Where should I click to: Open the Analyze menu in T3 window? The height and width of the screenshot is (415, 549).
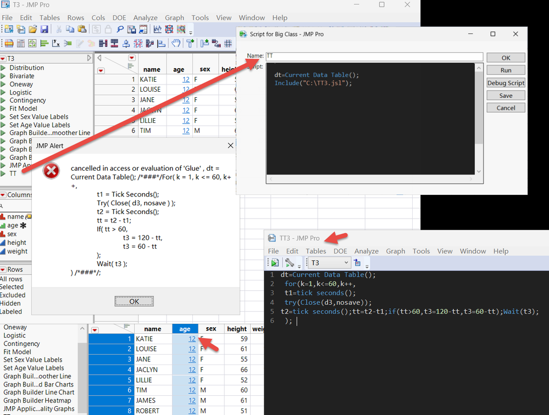click(145, 18)
